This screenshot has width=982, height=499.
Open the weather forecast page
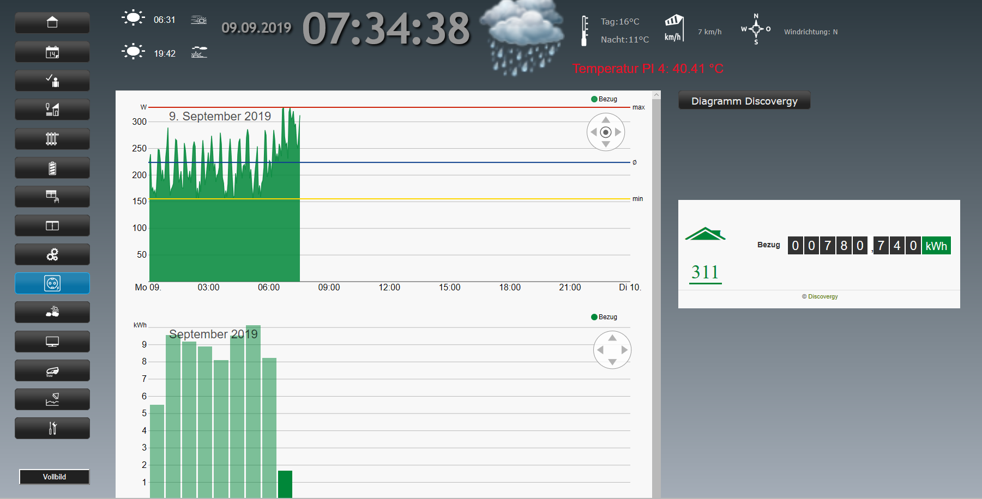click(x=52, y=312)
